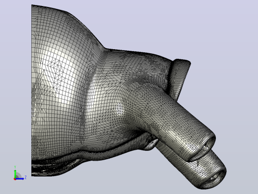Image resolution: width=258 pixels, height=194 pixels.
Task: Click the blue Z axis of the orientation triad
Action: [20, 179]
